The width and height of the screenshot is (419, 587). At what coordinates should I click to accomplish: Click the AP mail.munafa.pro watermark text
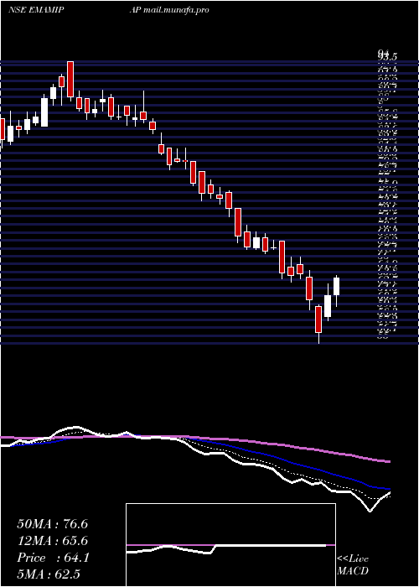click(168, 10)
